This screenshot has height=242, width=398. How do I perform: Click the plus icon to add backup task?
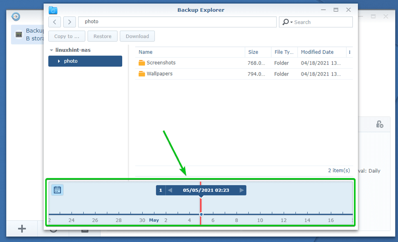[x=21, y=229]
